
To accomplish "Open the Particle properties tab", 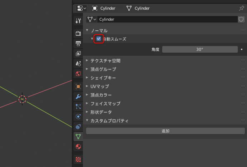I will click(78, 107).
